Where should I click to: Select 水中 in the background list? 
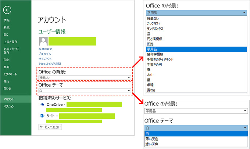196,74
